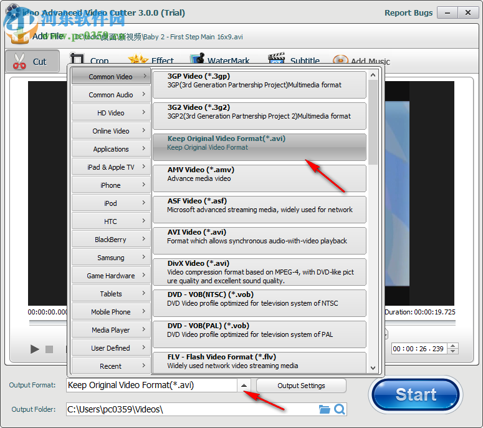Decrease end time with down stepper

point(453,351)
